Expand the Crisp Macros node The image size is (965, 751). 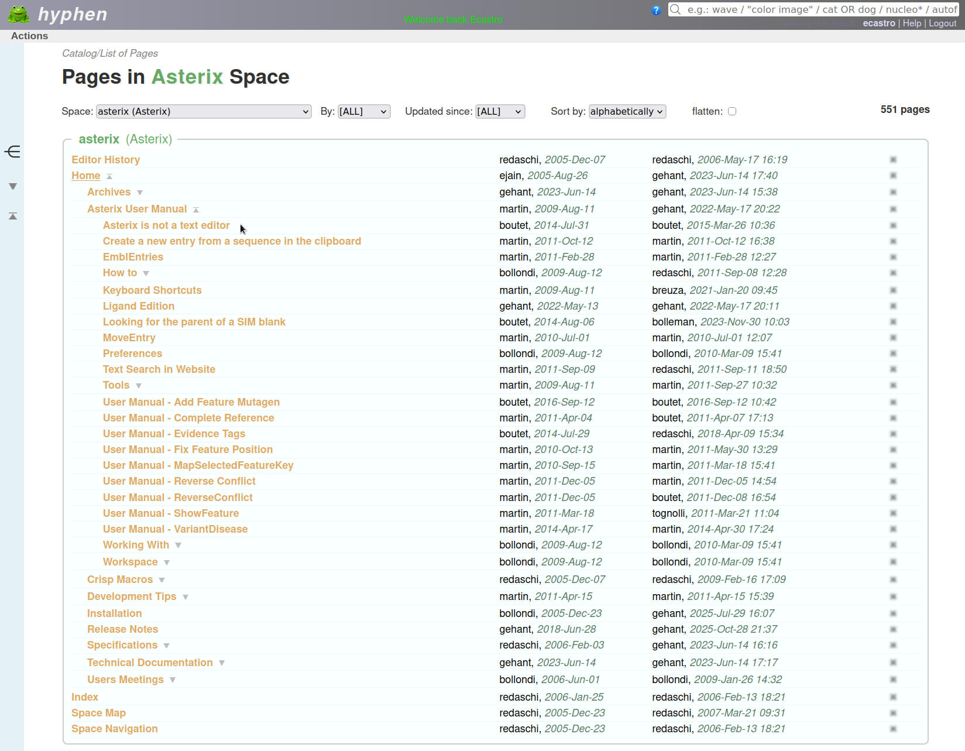pos(162,580)
